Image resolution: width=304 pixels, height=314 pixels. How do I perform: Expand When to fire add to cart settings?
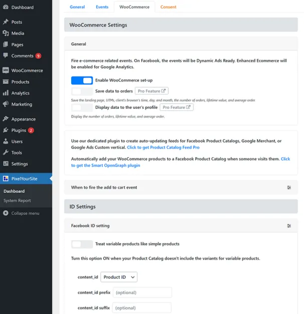click(x=289, y=187)
